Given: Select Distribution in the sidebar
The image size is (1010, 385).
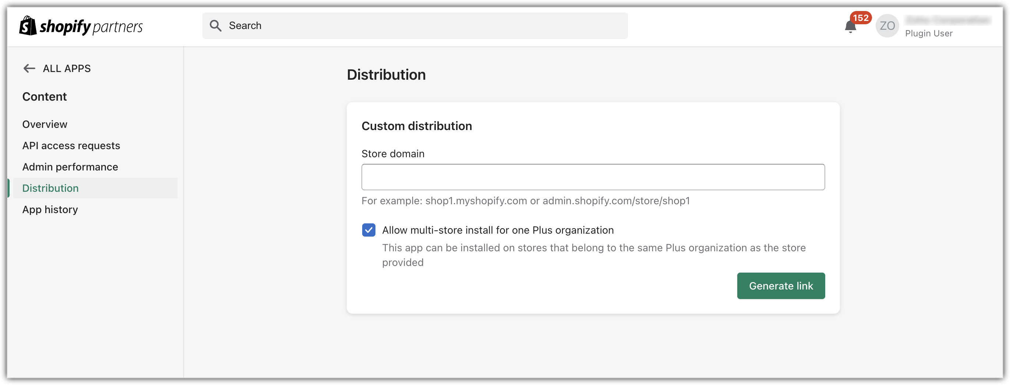Looking at the screenshot, I should 50,188.
